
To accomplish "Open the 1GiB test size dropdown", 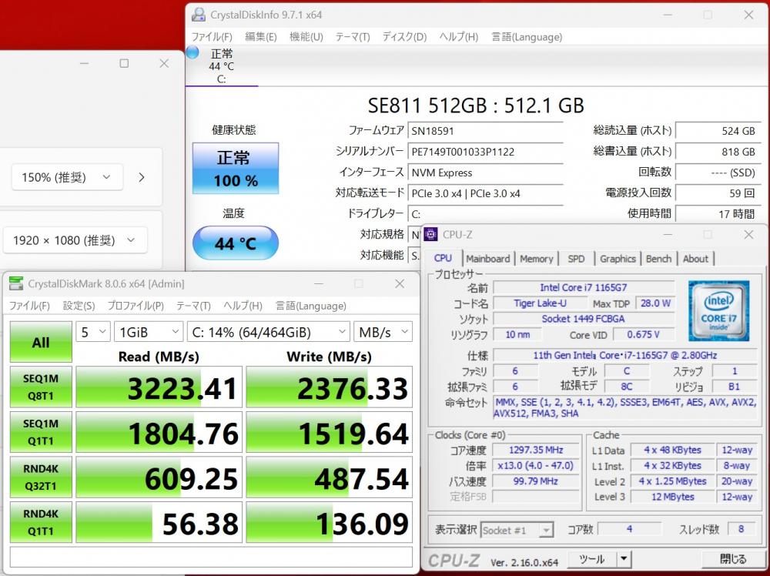I will pos(148,332).
